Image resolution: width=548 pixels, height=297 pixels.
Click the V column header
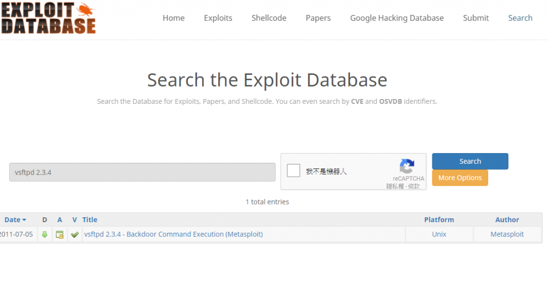tap(74, 220)
